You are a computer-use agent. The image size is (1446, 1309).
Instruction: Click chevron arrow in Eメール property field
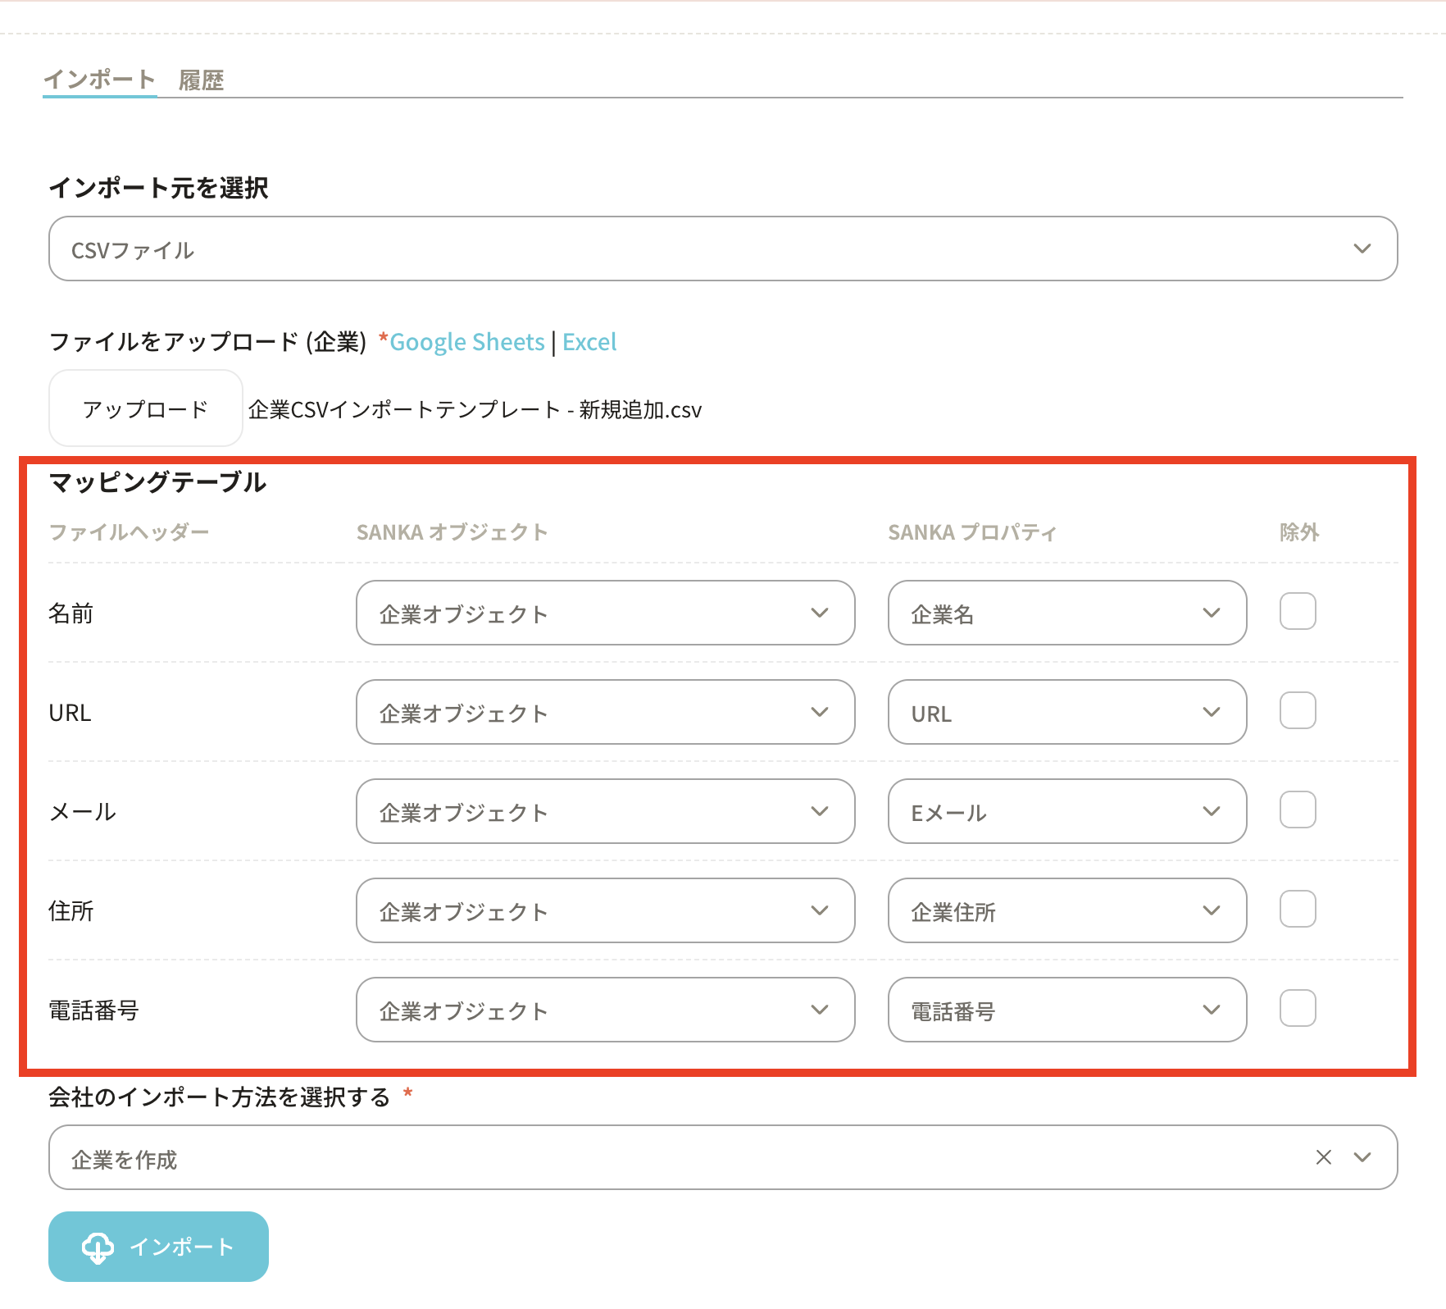[1211, 812]
